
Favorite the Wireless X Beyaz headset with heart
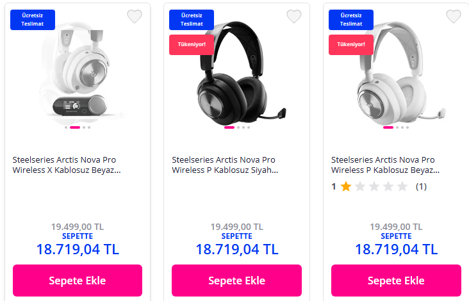click(x=135, y=17)
